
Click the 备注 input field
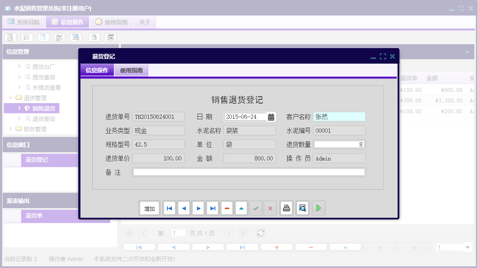[249, 172]
